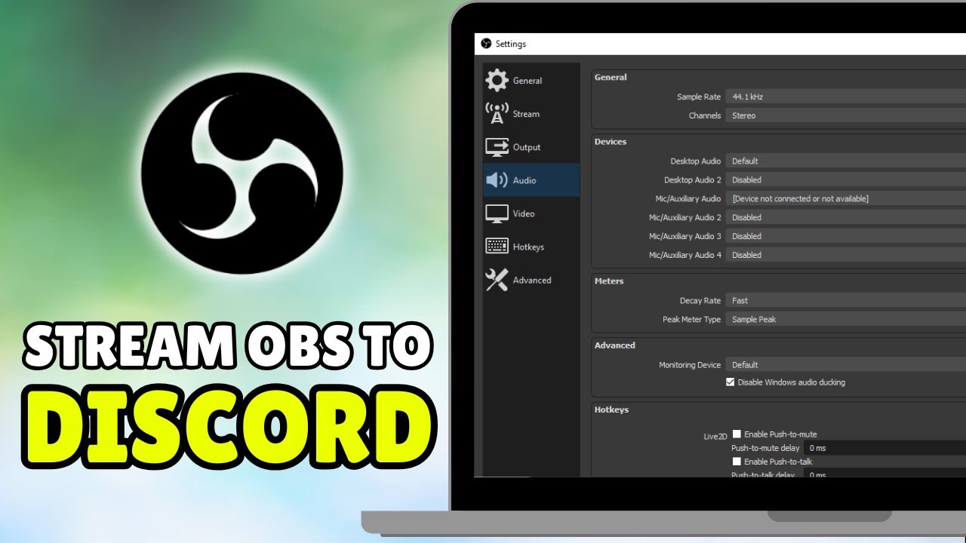Viewport: 966px width, 543px height.
Task: Click the Audio tab label text
Action: click(x=525, y=180)
